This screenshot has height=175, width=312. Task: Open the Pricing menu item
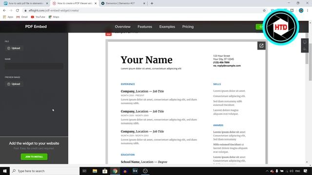point(188,27)
